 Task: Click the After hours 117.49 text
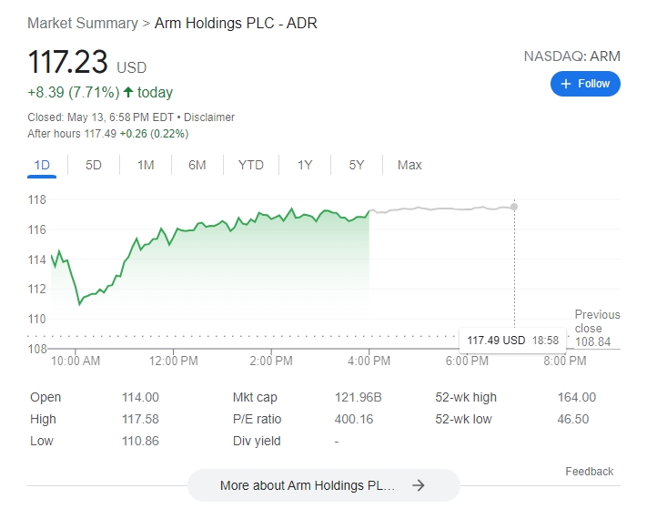pyautogui.click(x=72, y=134)
